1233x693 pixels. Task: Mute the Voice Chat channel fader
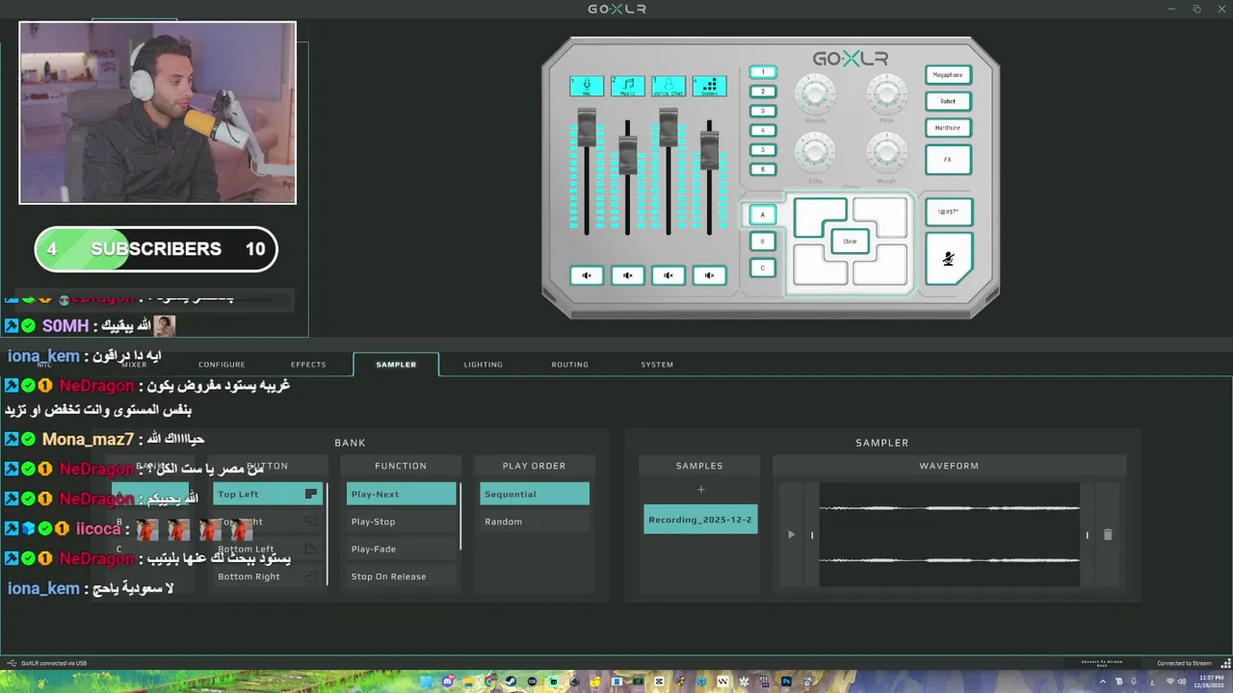pos(669,275)
